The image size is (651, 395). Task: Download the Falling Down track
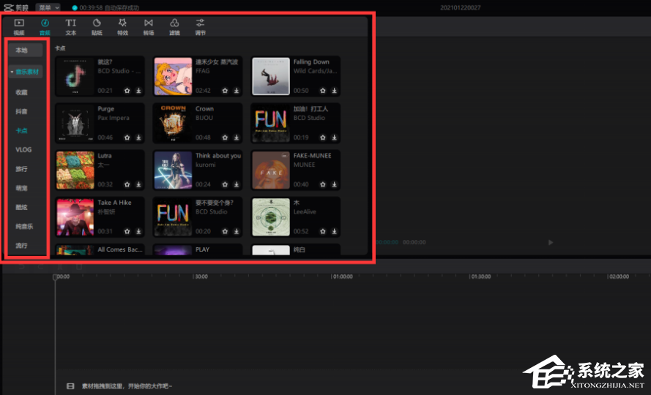coord(334,91)
